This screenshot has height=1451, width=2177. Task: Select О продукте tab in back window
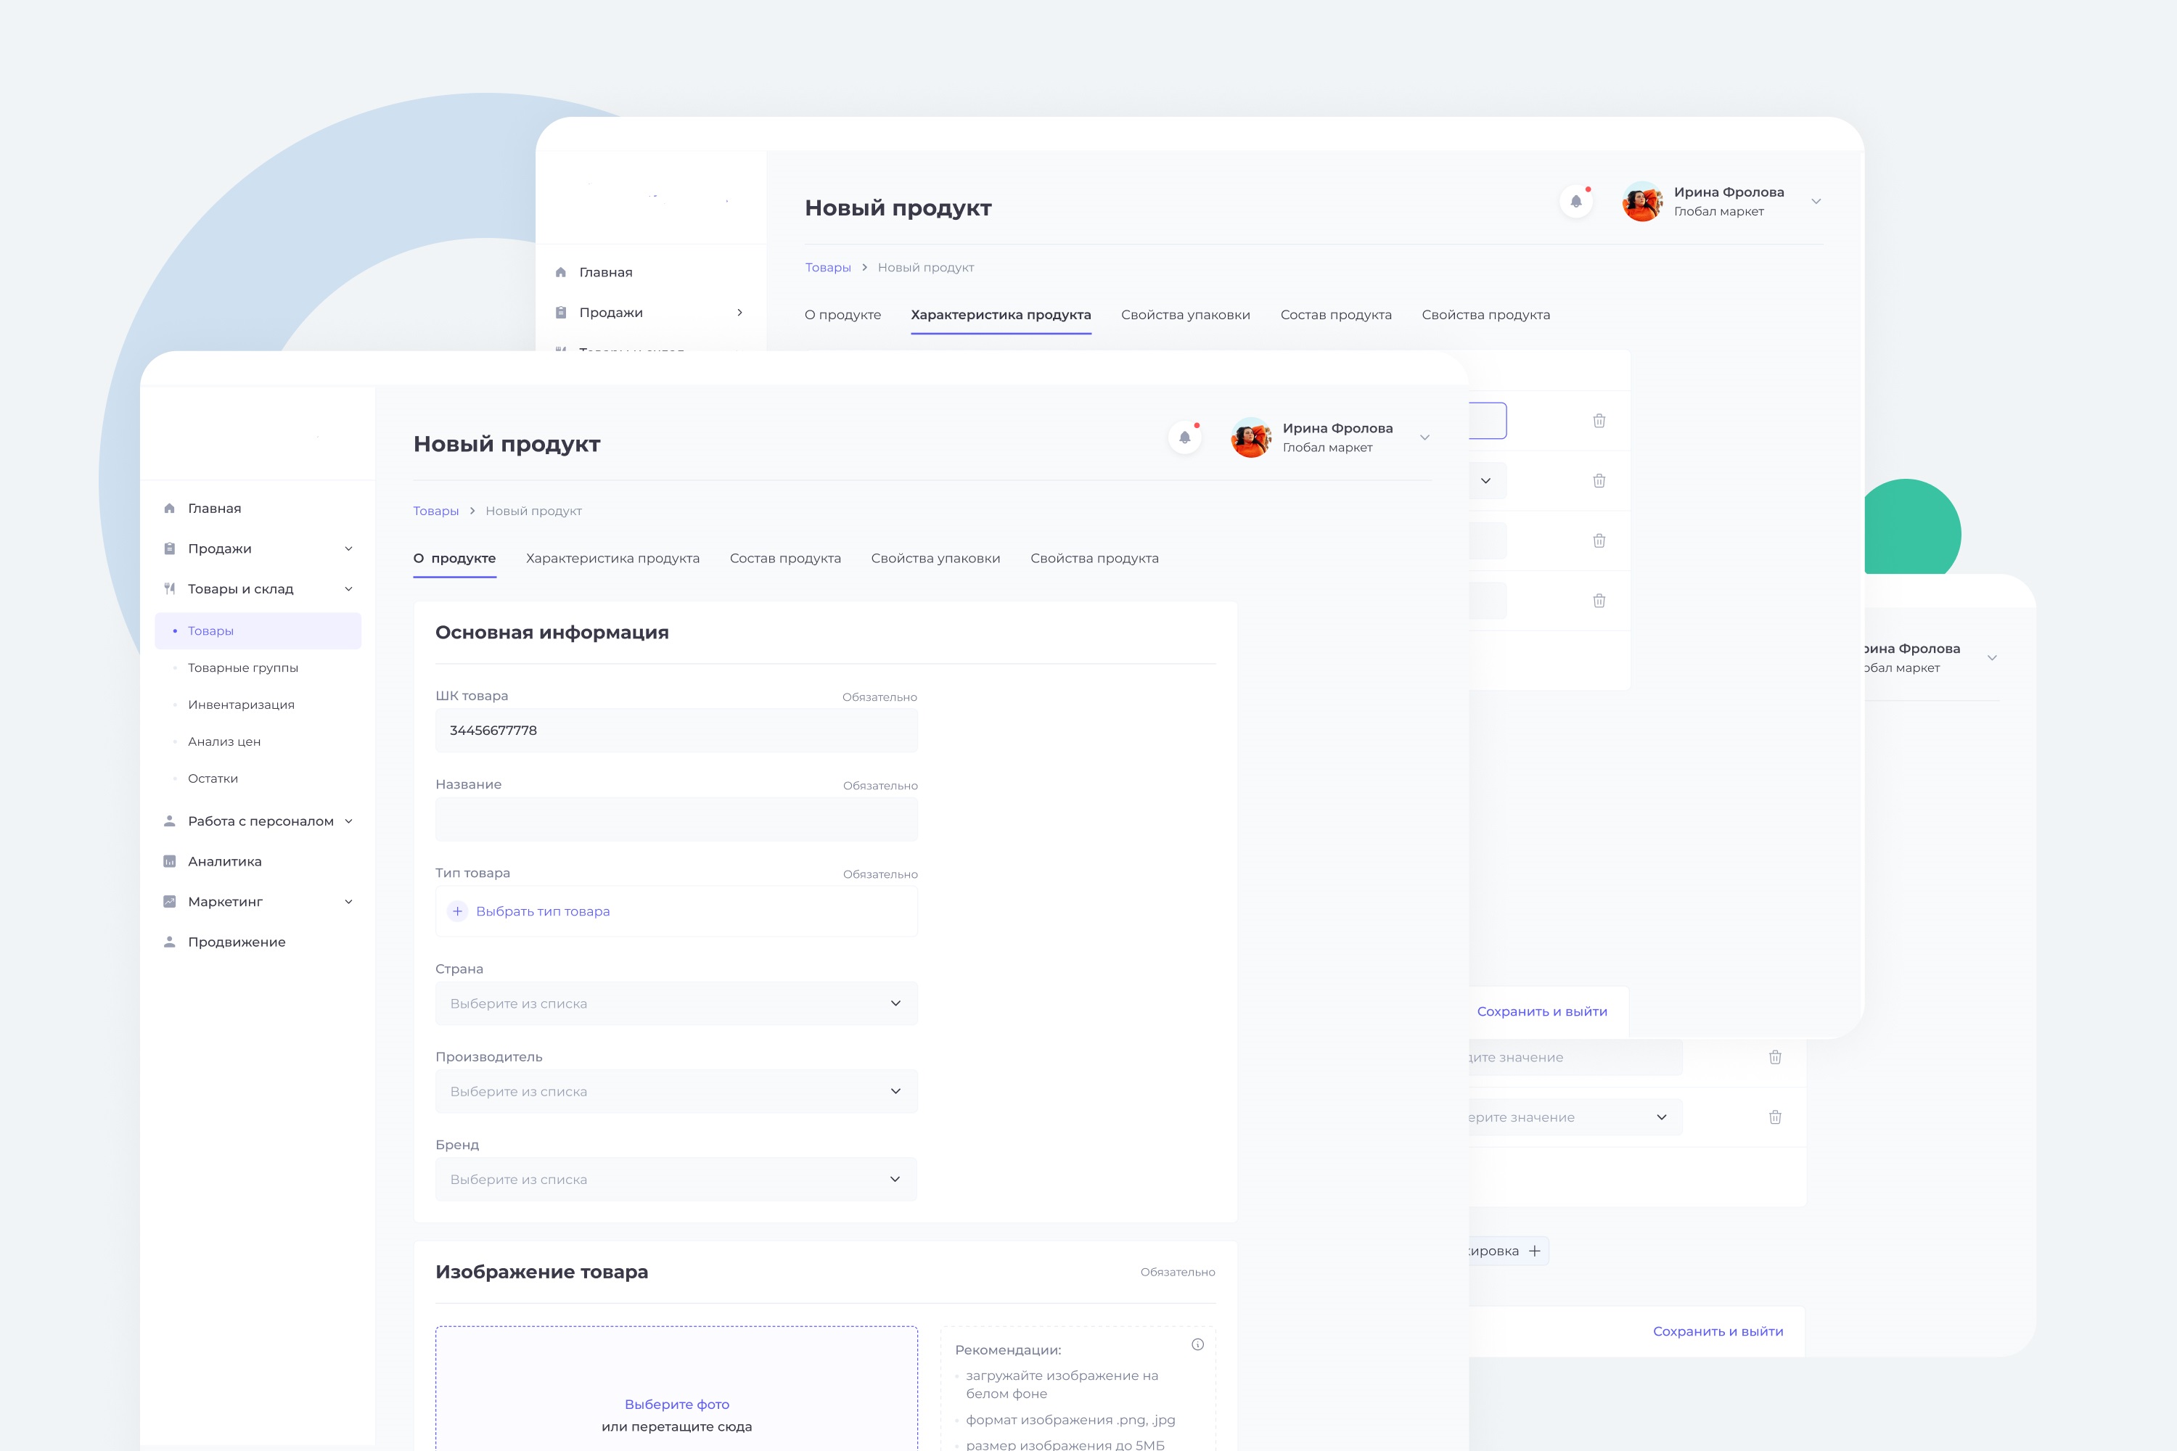click(842, 315)
